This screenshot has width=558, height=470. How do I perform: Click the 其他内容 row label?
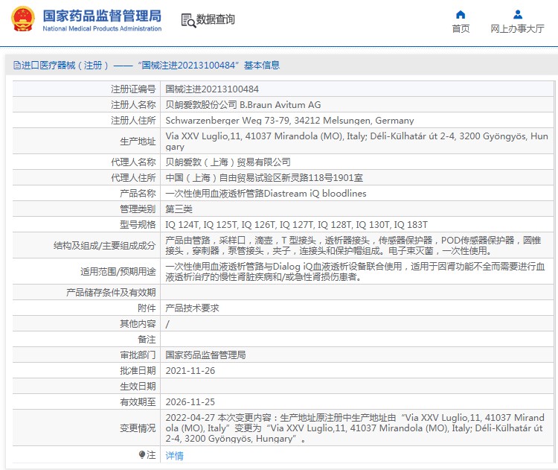138,324
